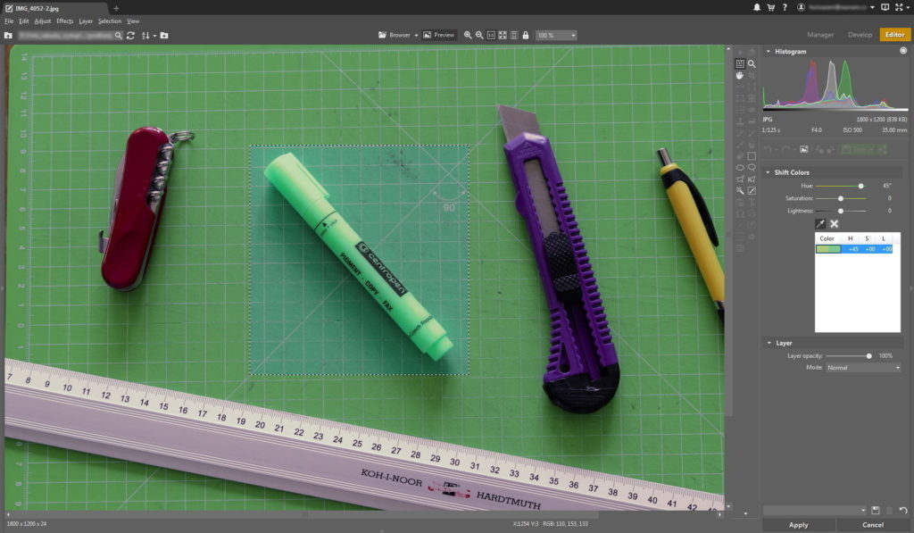The height and width of the screenshot is (533, 914).
Task: Open the File menu
Action: [9, 21]
